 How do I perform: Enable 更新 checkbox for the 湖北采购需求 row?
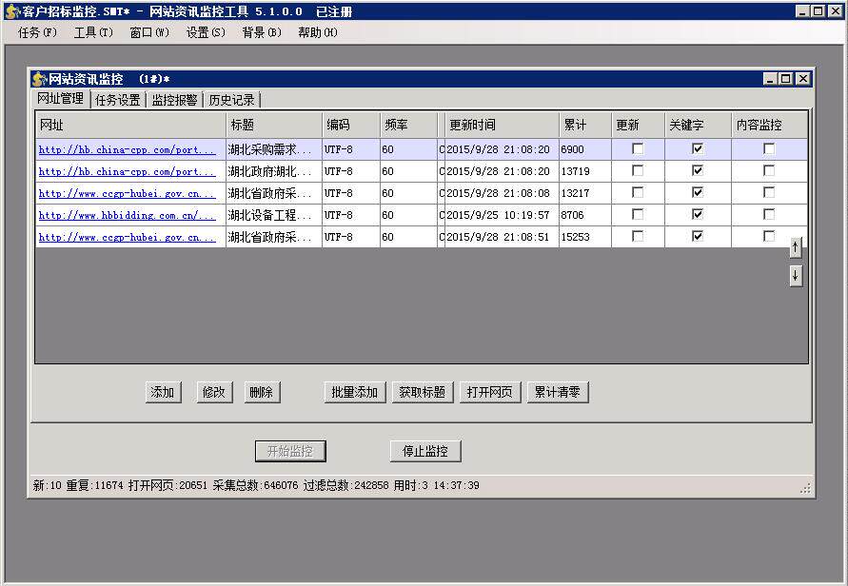(x=636, y=149)
